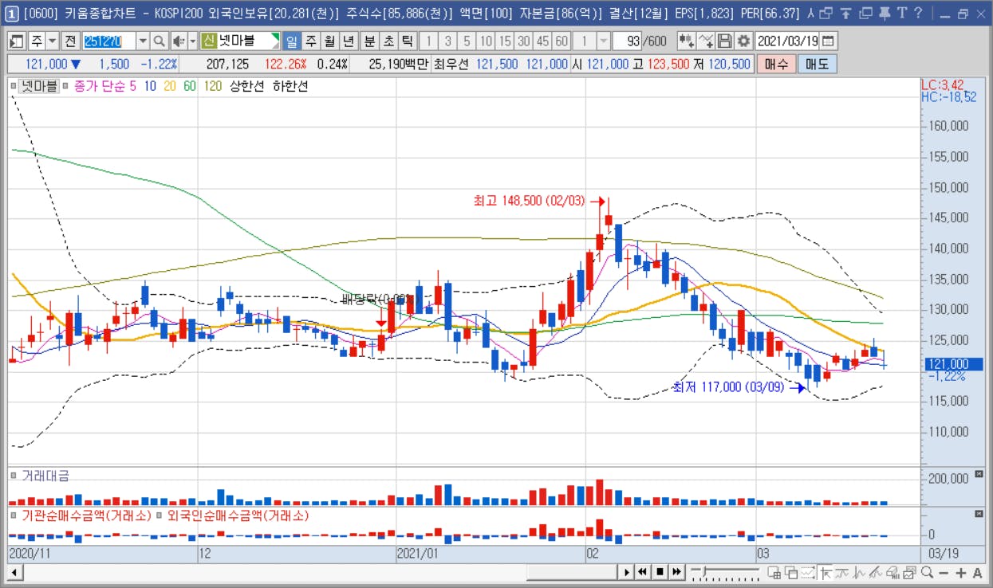The image size is (993, 588).
Task: Click the save chart floppy icon
Action: point(725,41)
